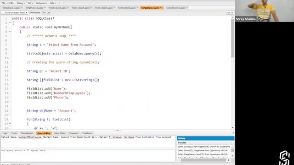The image size is (294, 165).
Task: Click History horizontal scroll left arrow
Action: pyautogui.click(x=179, y=160)
